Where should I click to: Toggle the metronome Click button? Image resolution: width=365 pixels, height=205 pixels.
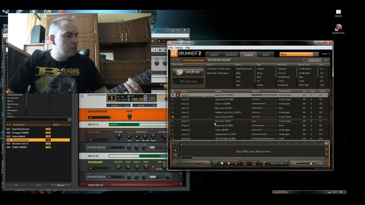coord(264,163)
